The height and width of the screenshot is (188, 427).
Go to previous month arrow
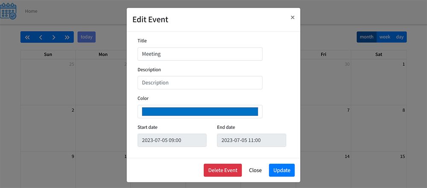[41, 37]
